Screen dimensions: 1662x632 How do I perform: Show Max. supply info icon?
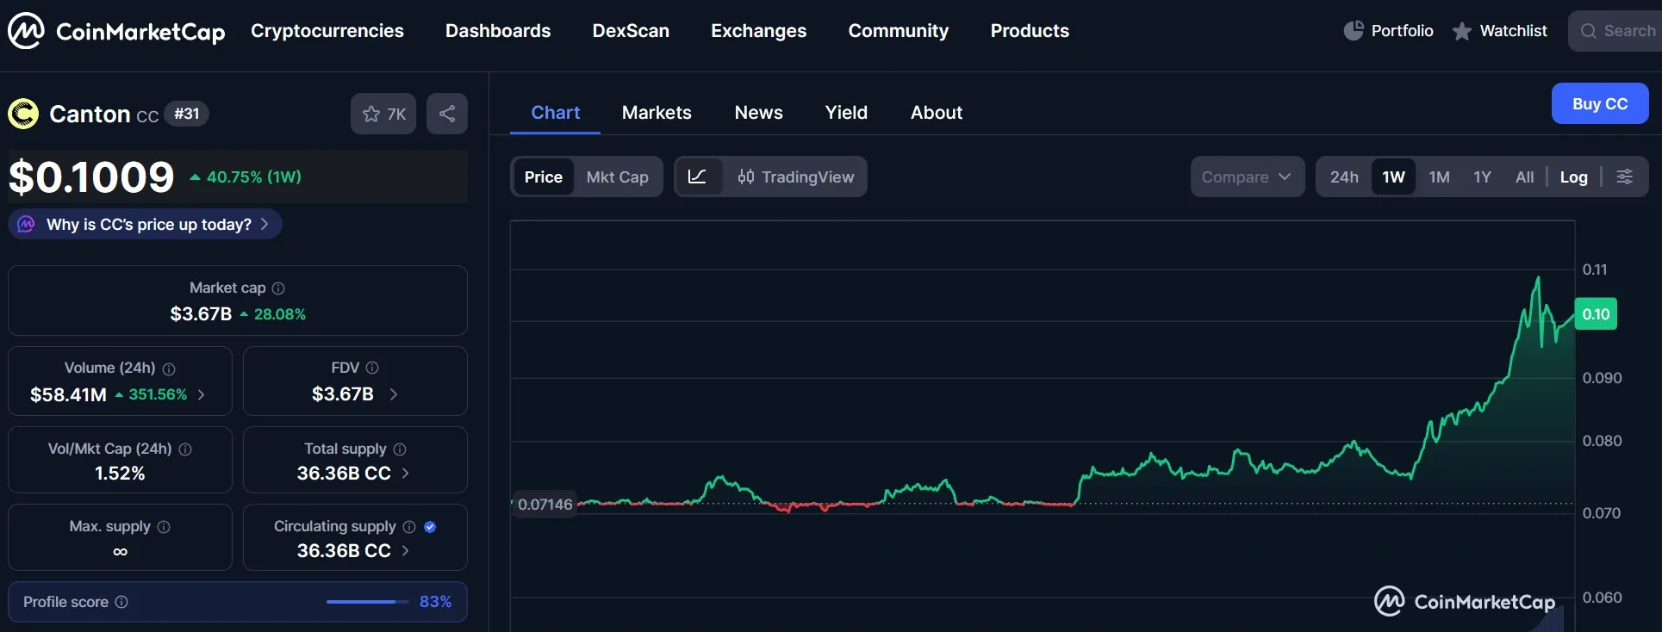pyautogui.click(x=164, y=527)
